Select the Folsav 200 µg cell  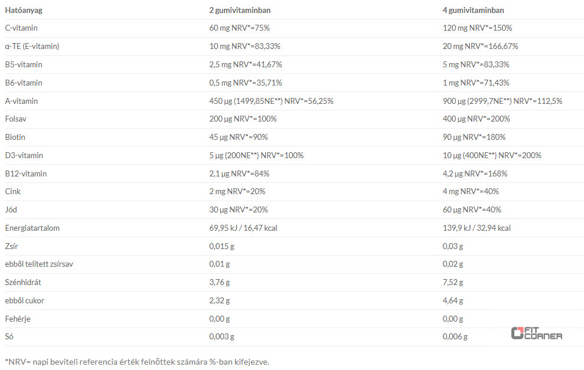click(243, 119)
